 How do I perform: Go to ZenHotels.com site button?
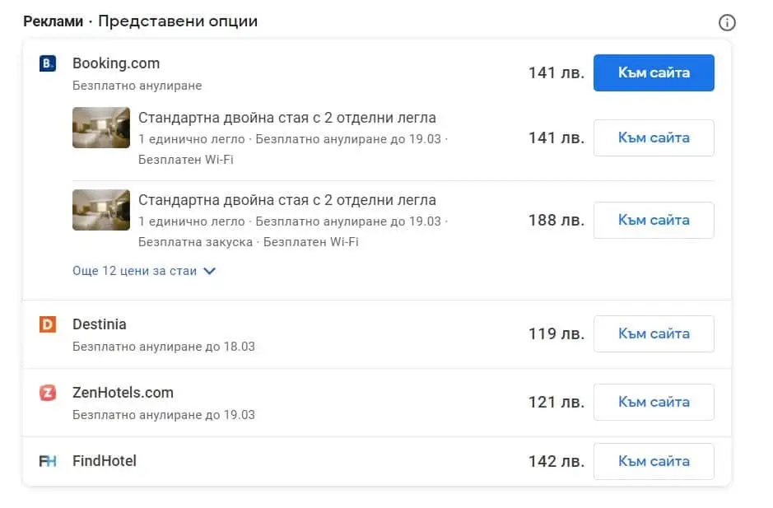click(x=654, y=402)
